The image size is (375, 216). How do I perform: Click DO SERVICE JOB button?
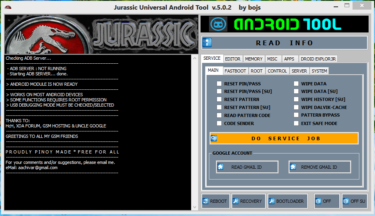click(x=284, y=138)
